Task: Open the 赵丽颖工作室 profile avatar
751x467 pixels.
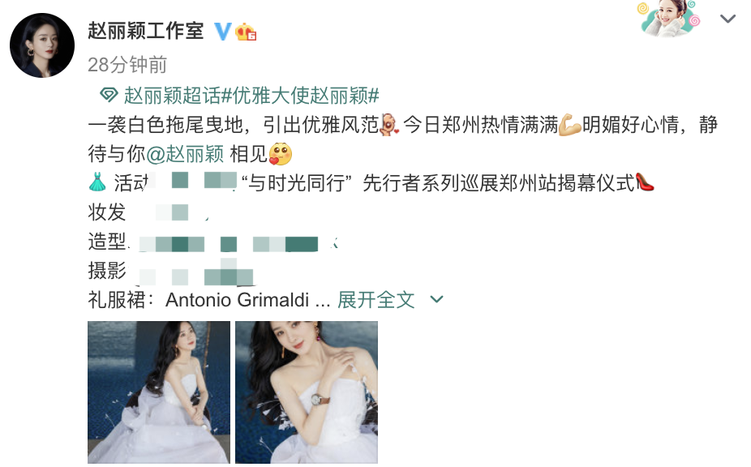Action: point(42,45)
